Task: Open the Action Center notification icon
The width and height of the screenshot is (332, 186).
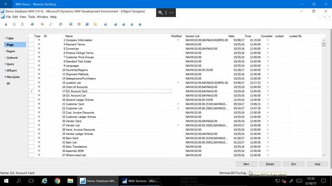Action: (323, 181)
